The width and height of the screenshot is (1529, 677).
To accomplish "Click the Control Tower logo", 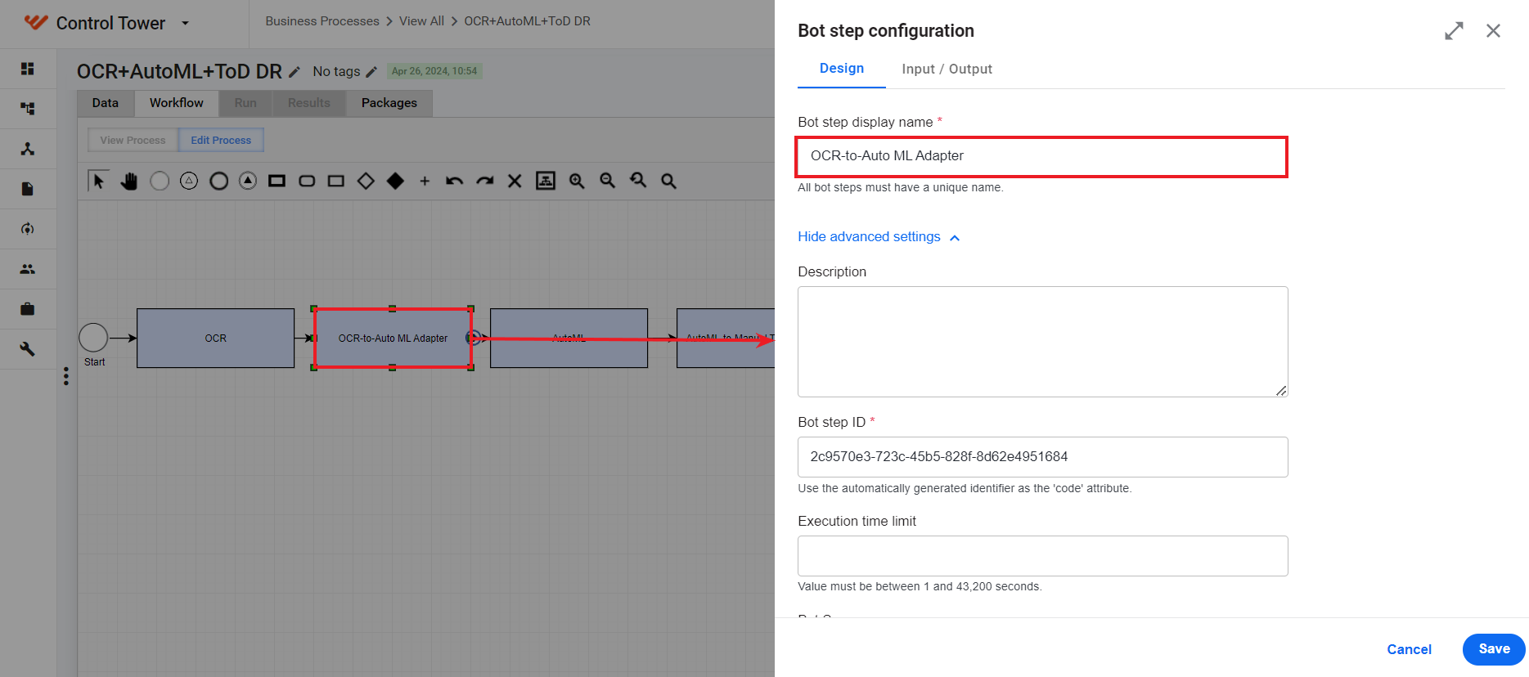I will coord(36,22).
